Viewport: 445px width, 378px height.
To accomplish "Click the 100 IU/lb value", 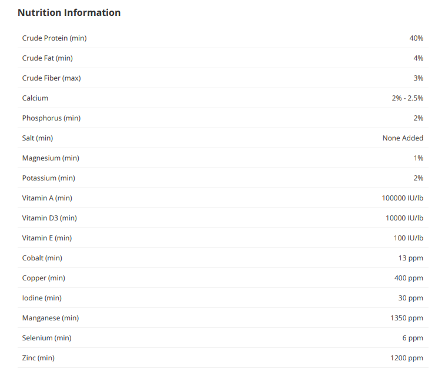I will click(409, 238).
